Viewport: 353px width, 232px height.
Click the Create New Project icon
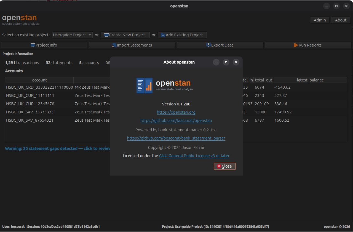click(106, 35)
